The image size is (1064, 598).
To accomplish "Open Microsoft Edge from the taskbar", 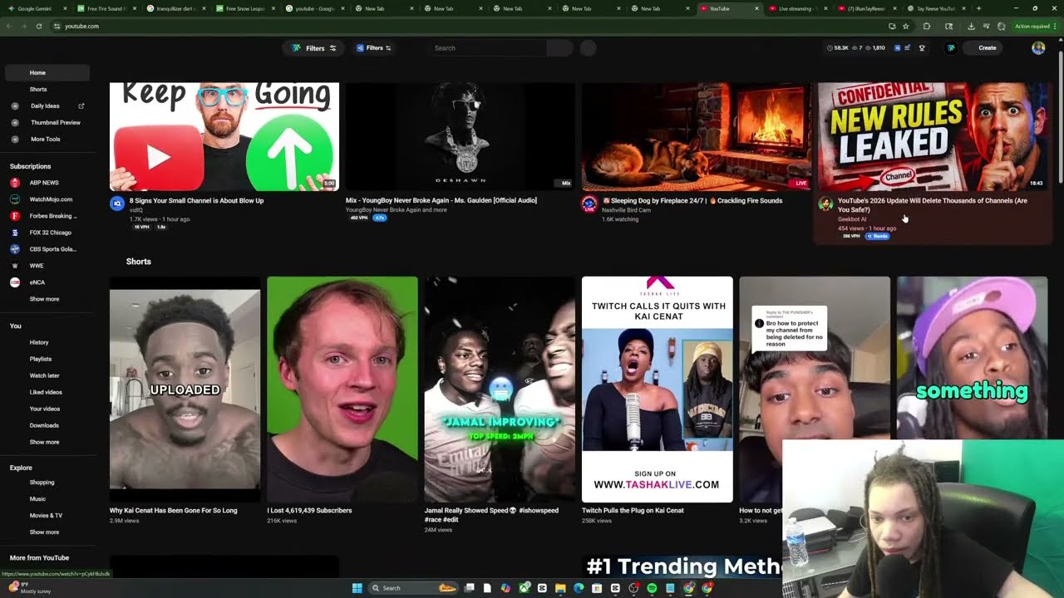I will [x=579, y=588].
